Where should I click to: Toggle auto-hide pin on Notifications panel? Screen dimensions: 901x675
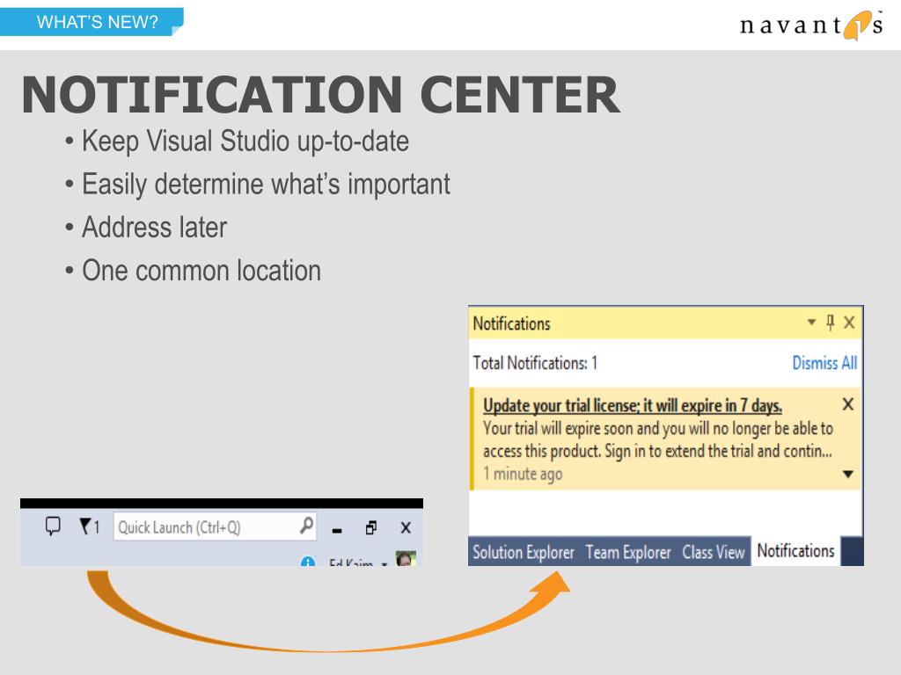click(830, 322)
